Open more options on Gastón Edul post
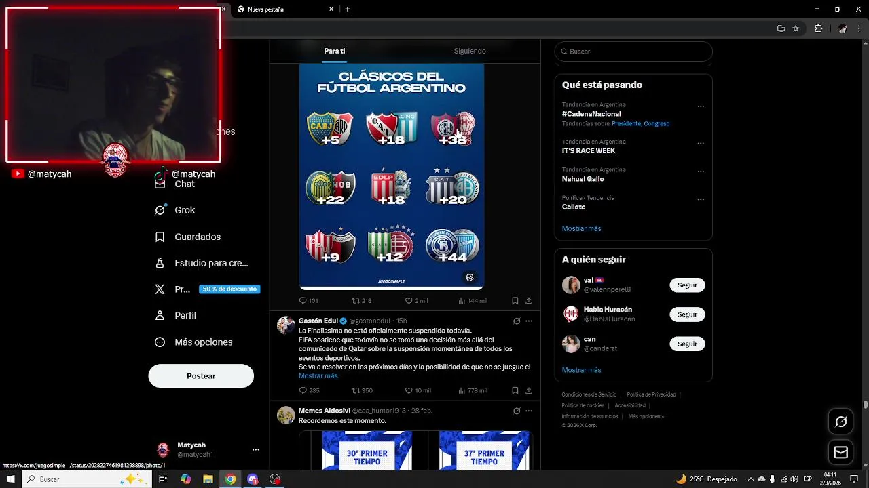This screenshot has width=869, height=488. coord(529,321)
